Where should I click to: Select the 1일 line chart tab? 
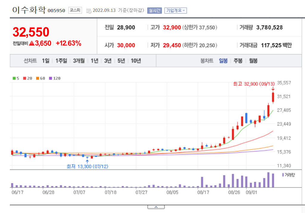tap(46, 61)
